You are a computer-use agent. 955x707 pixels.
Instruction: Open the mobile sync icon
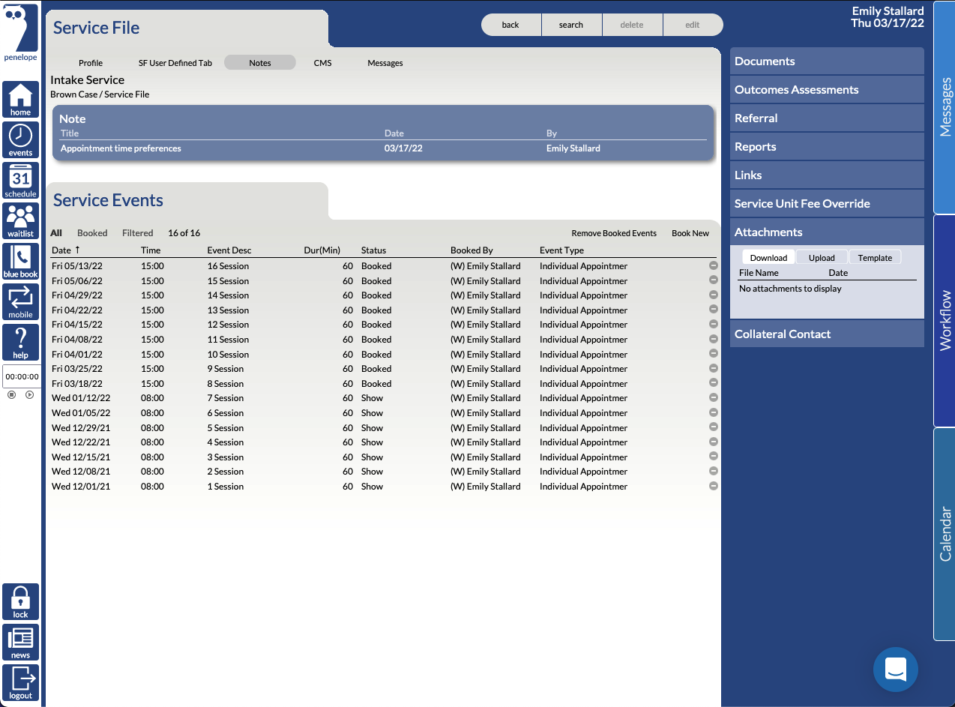(x=20, y=302)
